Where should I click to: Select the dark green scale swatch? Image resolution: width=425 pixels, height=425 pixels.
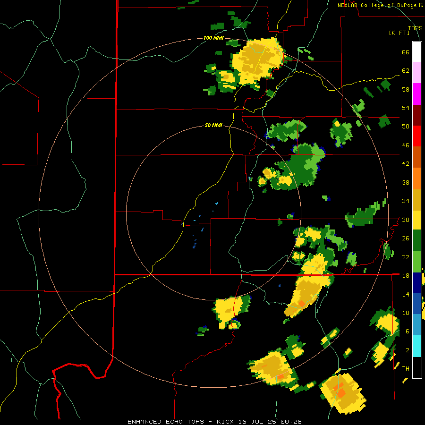pos(417,240)
